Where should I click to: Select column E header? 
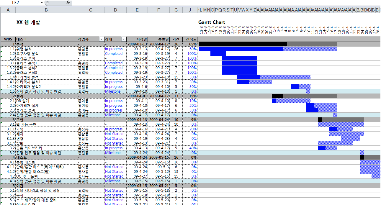(x=137, y=10)
